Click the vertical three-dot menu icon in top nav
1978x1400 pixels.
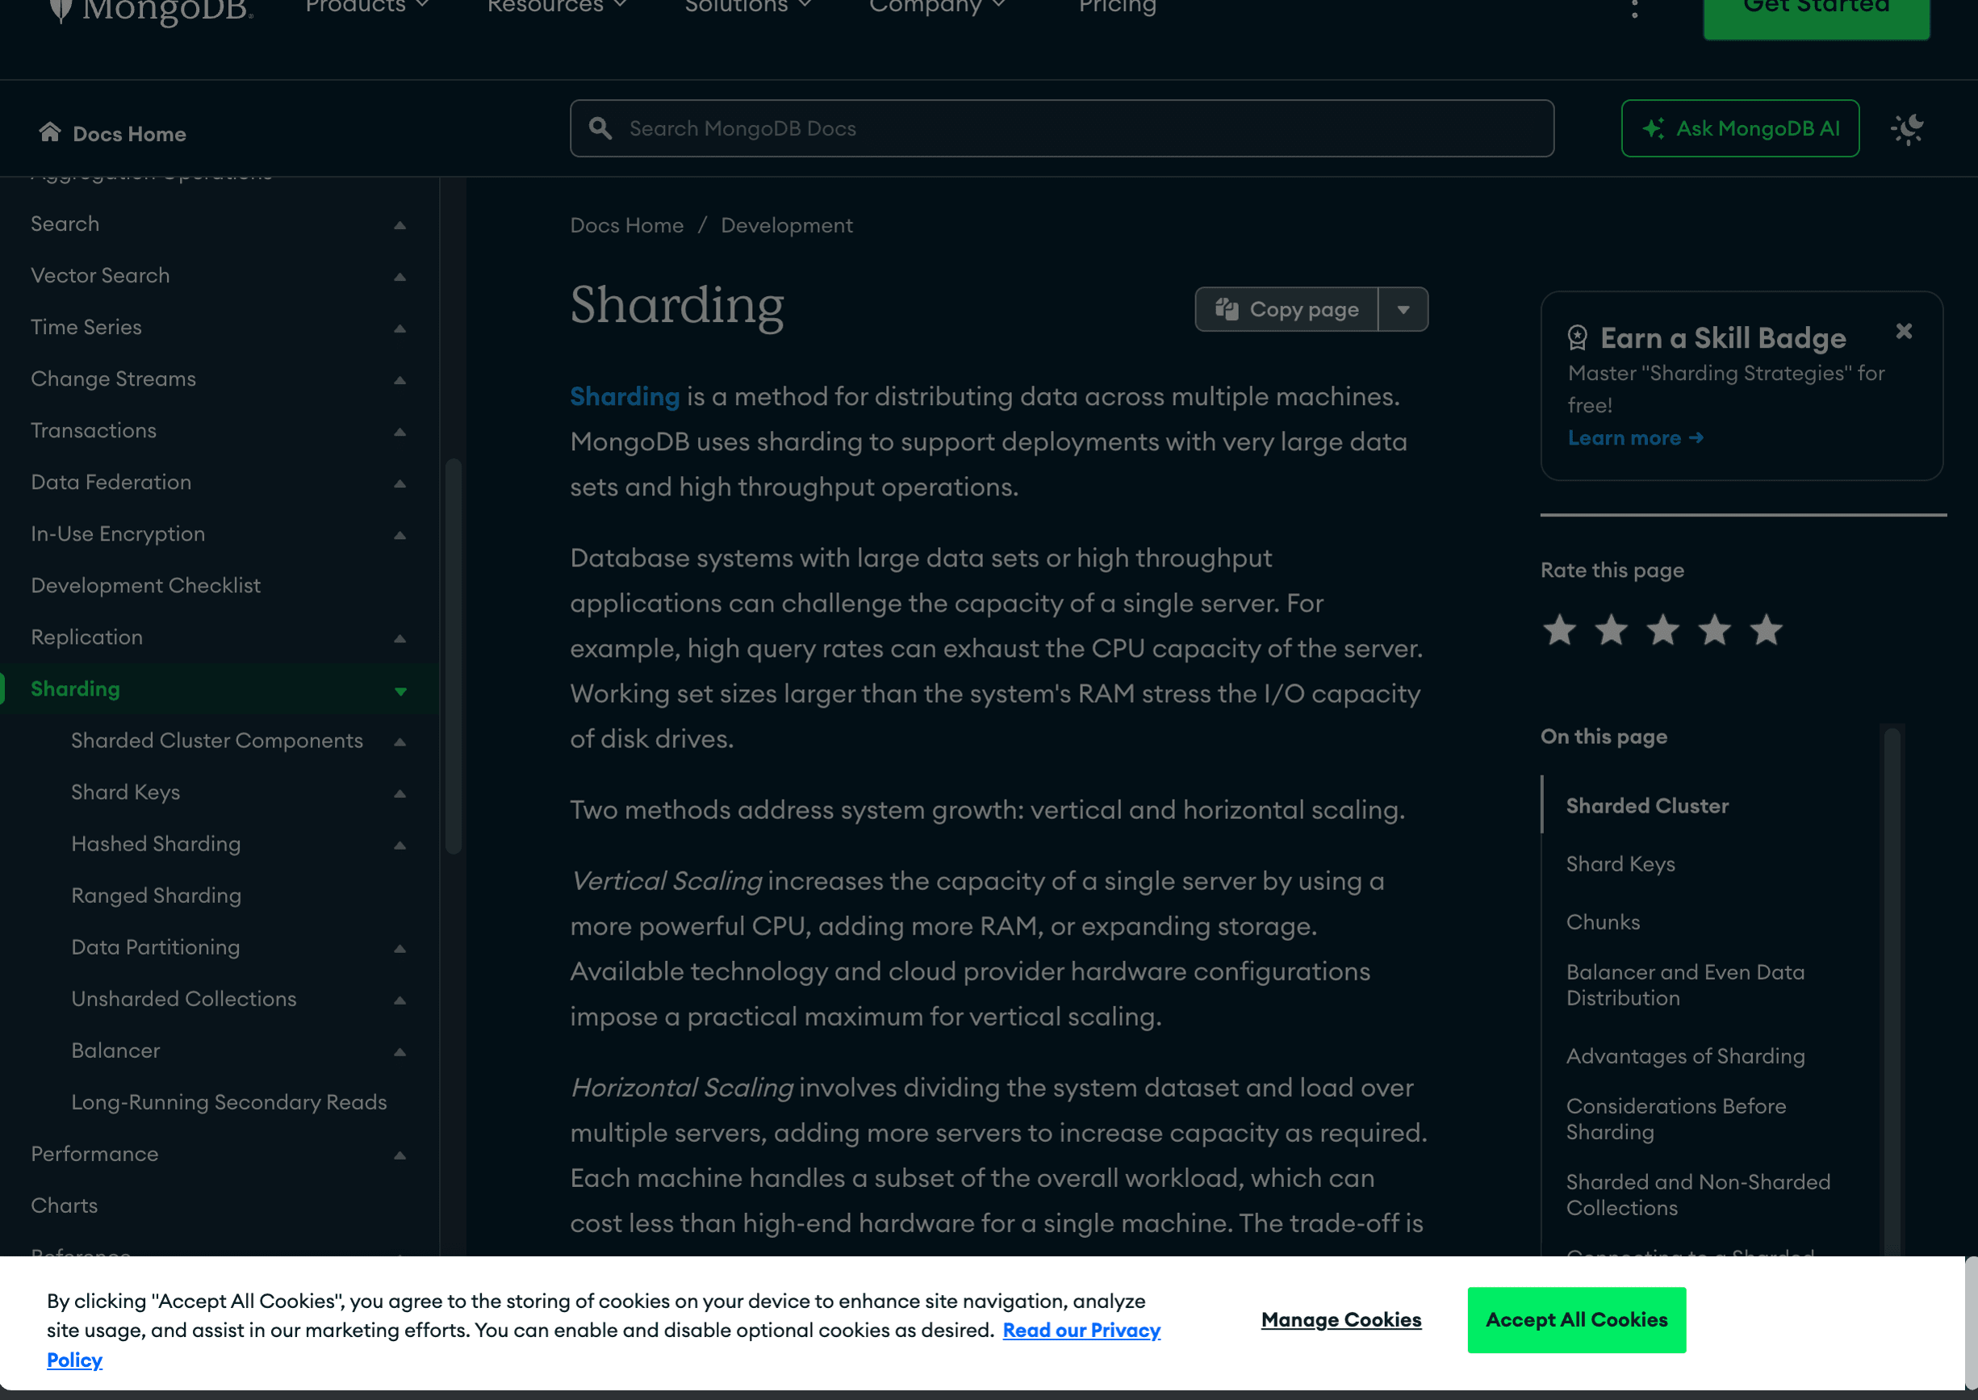[1634, 9]
